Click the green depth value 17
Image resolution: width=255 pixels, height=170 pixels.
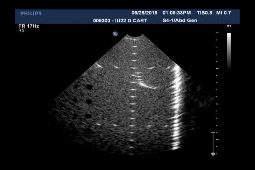(213, 154)
